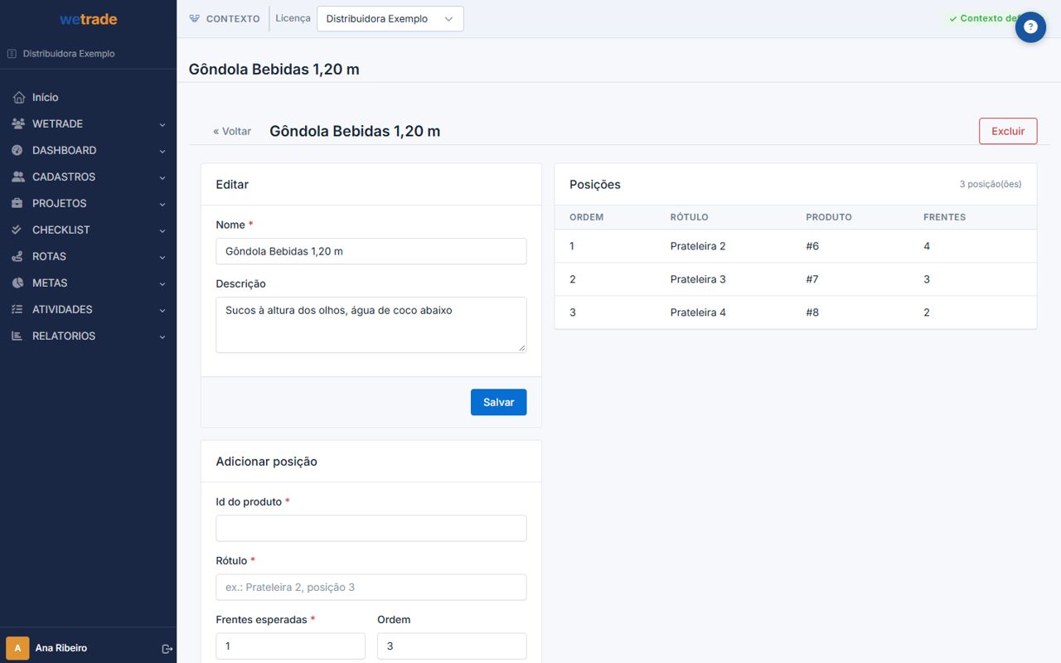Click the user avatar letter A

coord(17,648)
